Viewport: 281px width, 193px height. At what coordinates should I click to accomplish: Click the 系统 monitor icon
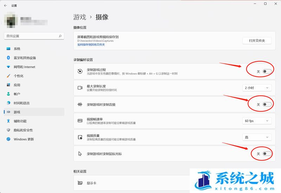pos(8,49)
